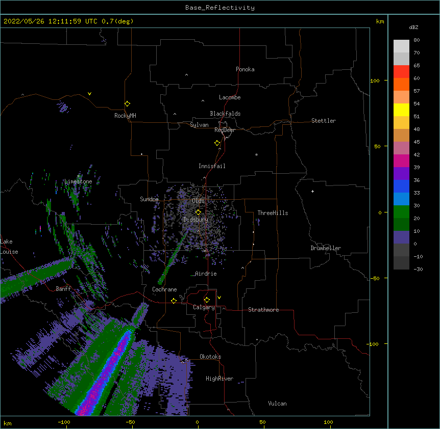Click the 45 dBZ pink legend swatch
Viewport: 440px width, 429px height.
click(x=401, y=148)
